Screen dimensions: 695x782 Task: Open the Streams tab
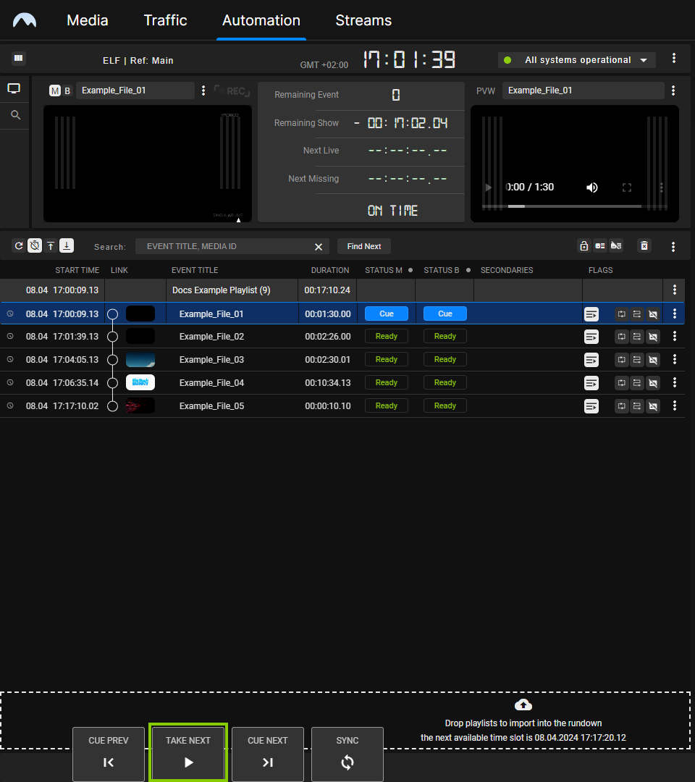(363, 20)
